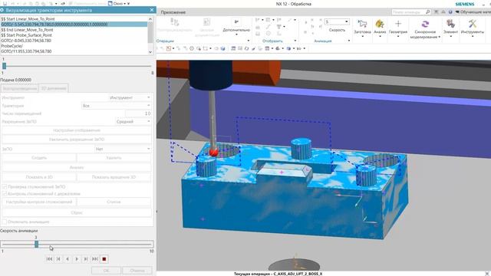Click the Показать в 3D button
The width and height of the screenshot is (491, 276).
[39, 177]
